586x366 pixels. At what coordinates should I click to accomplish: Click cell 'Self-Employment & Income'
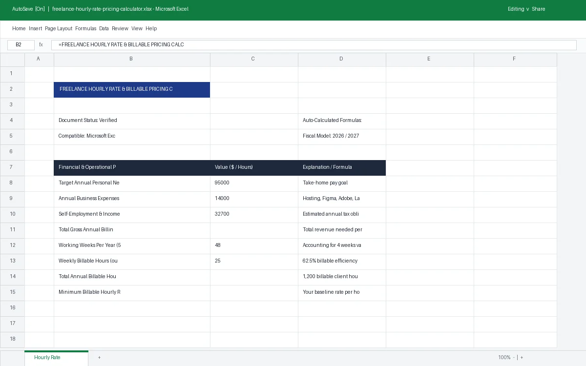point(132,215)
